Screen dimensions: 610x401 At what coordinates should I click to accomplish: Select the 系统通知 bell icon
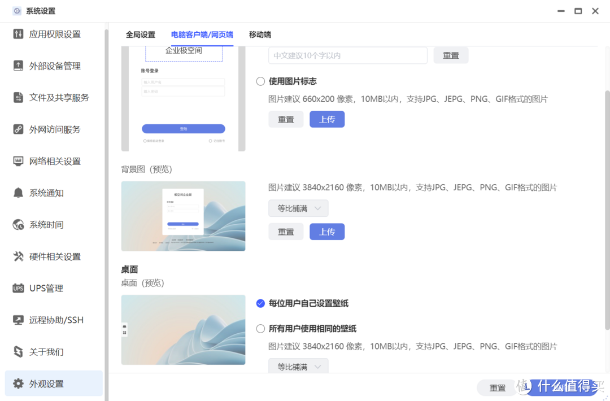coord(16,193)
